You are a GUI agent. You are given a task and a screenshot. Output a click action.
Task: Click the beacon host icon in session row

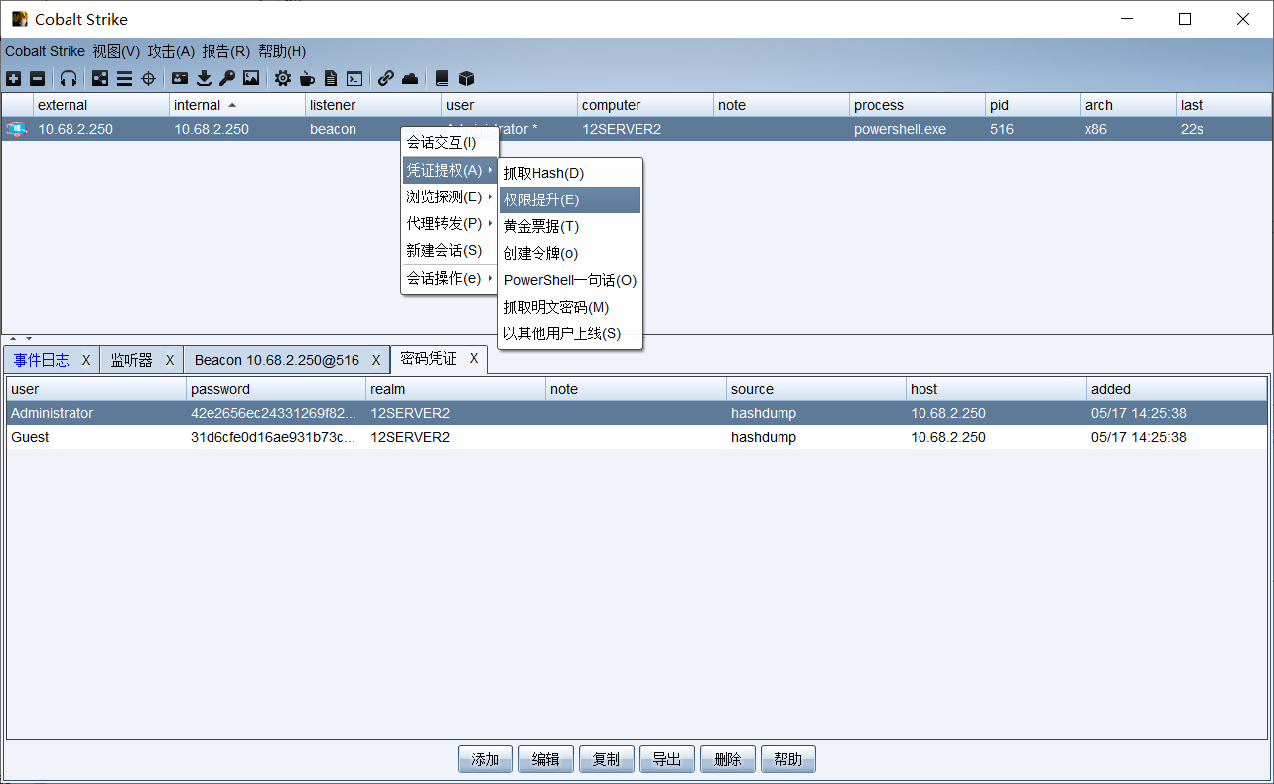coord(16,129)
